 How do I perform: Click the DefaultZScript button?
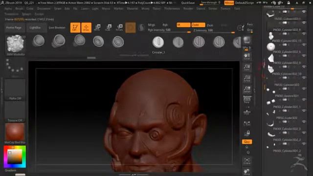245,3
